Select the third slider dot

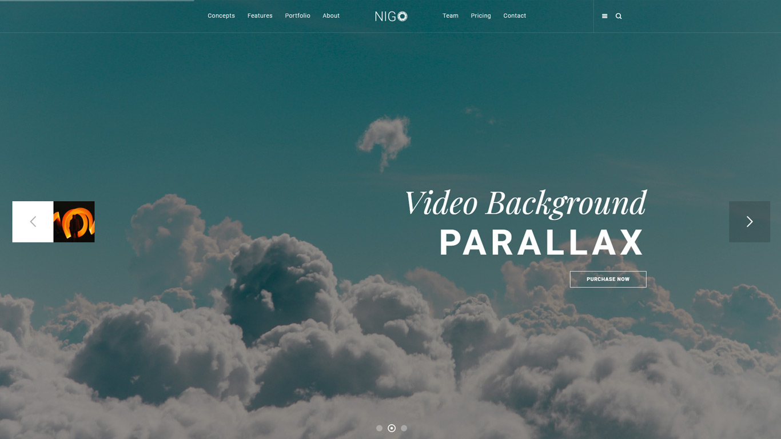[404, 428]
